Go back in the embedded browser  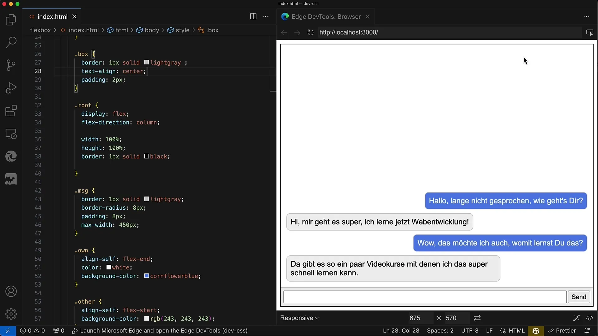pos(284,32)
